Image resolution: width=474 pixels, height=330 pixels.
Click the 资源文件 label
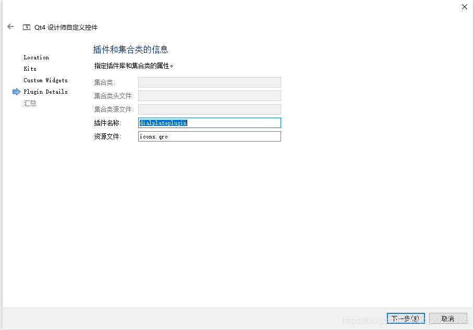[107, 137]
